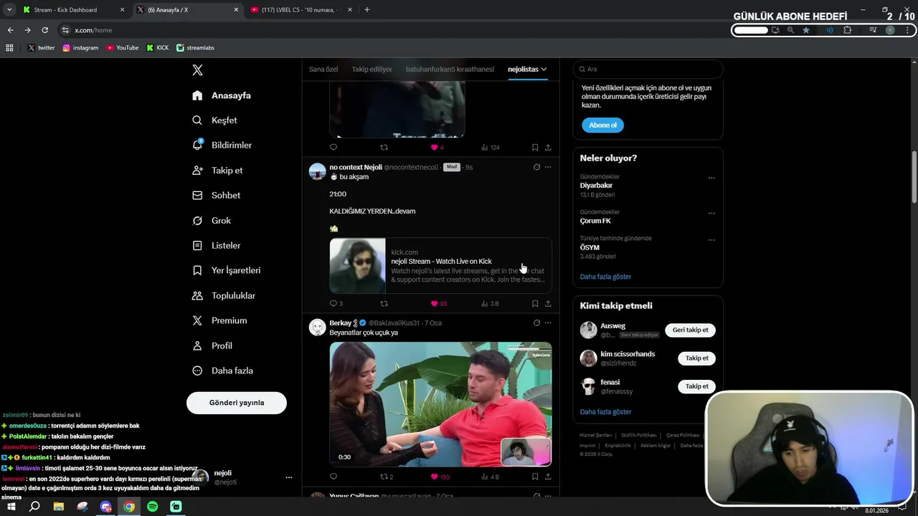Open Windows Start menu

tap(11, 507)
